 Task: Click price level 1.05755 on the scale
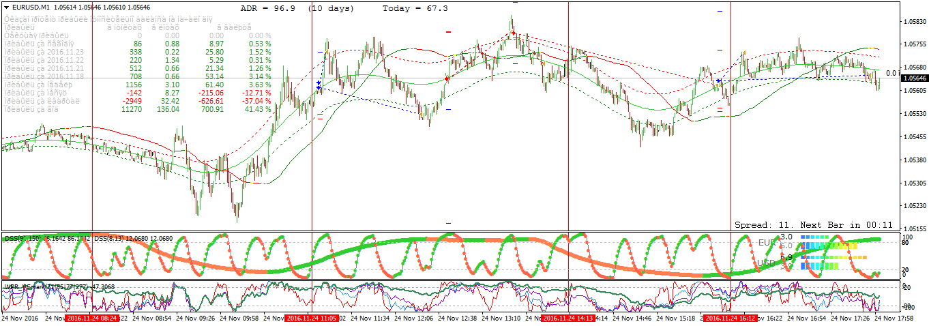click(914, 45)
